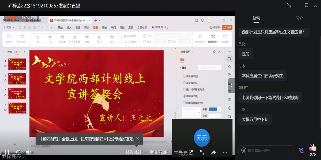Pause the live stream playback
This screenshot has height=160, width=321.
pyautogui.click(x=7, y=152)
